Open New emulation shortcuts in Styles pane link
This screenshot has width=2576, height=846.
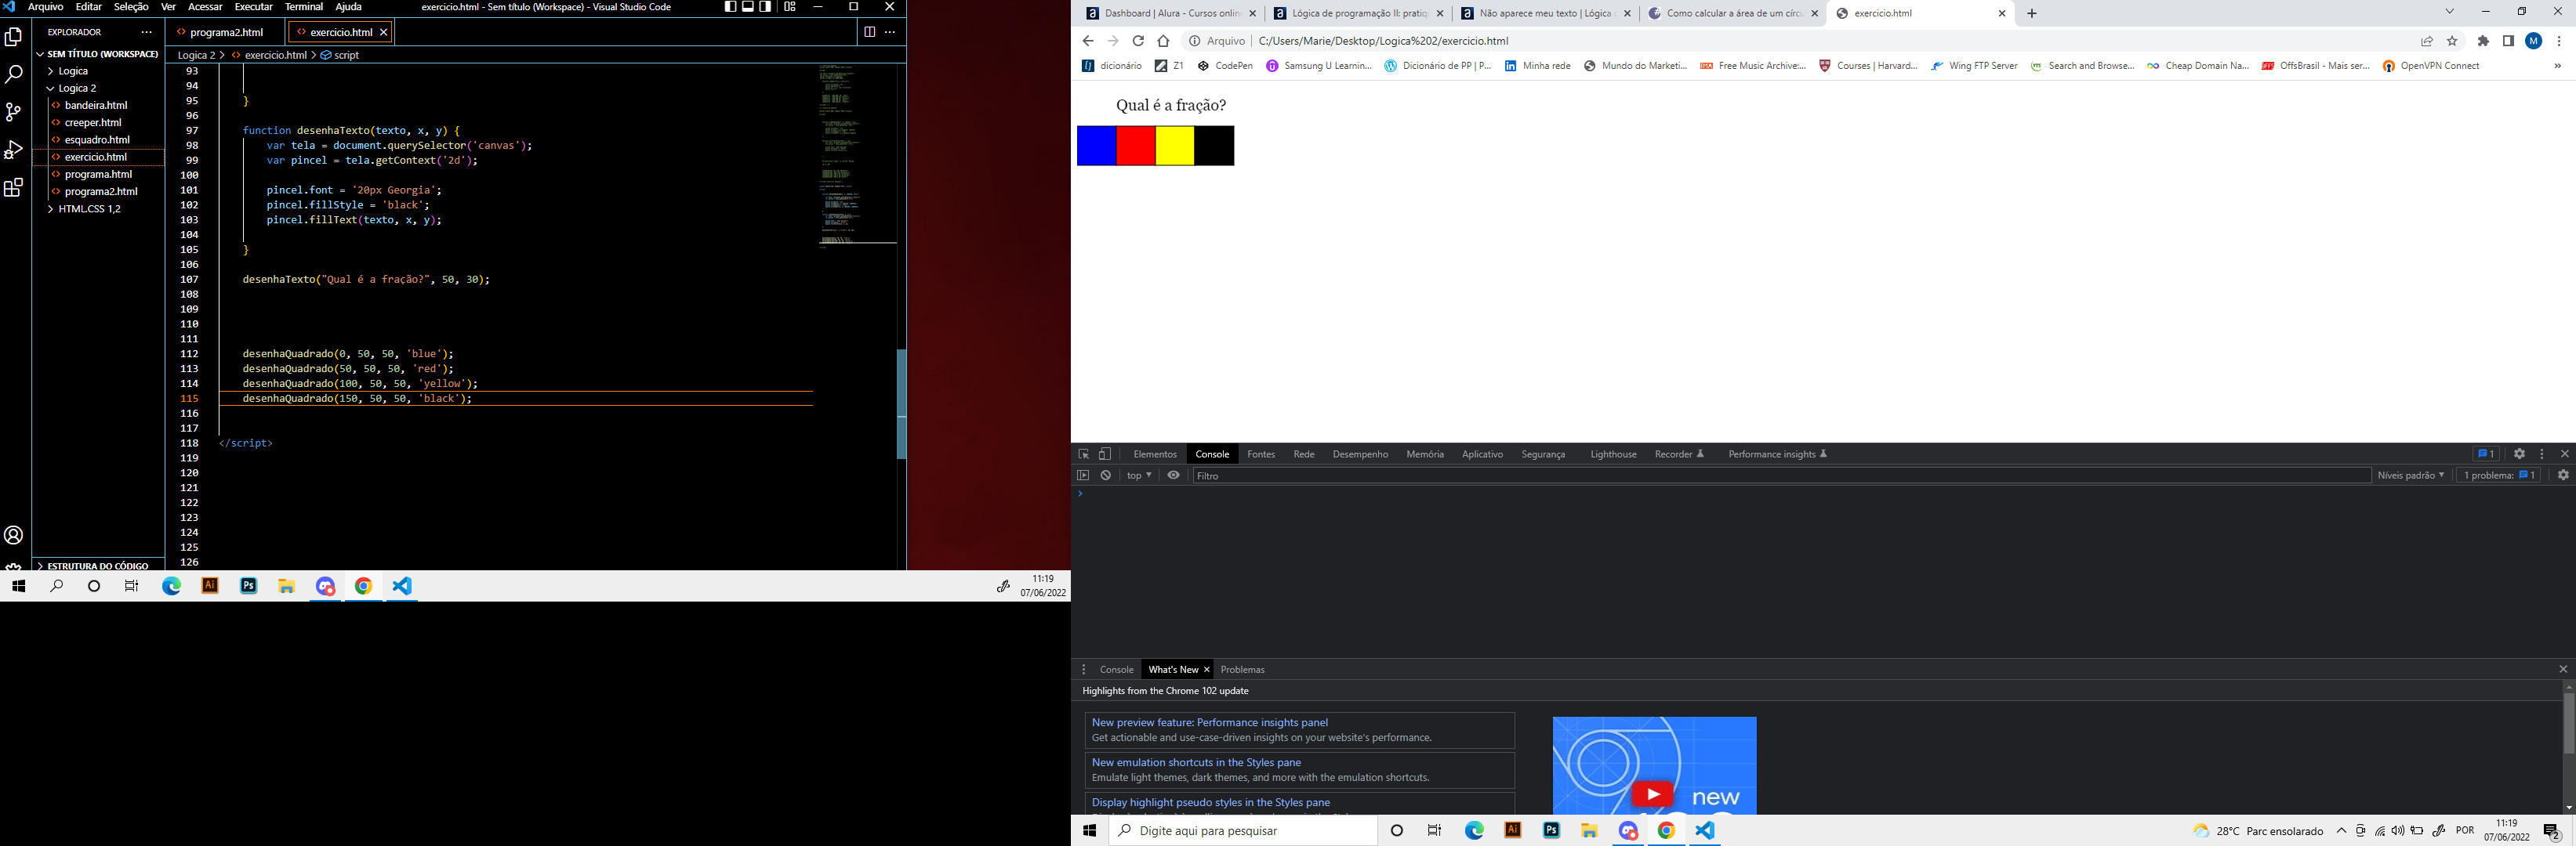pos(1196,762)
